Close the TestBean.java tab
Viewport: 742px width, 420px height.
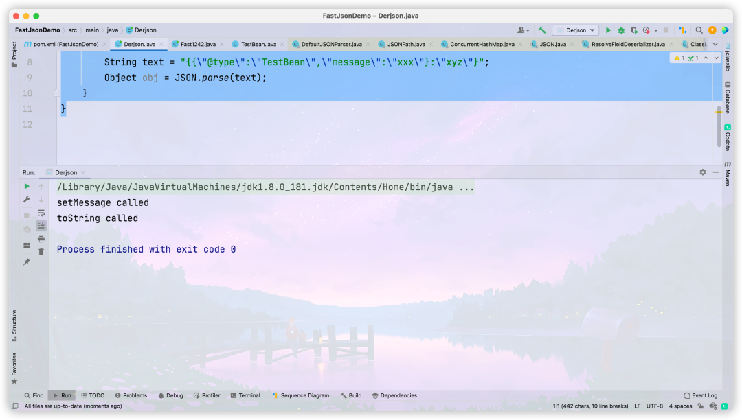click(x=282, y=45)
